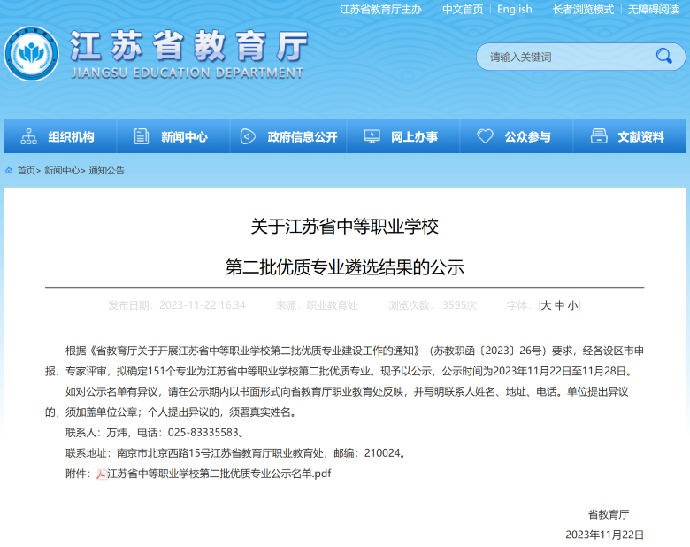Image resolution: width=690 pixels, height=547 pixels.
Task: Open the 公众参与 menu
Action: pyautogui.click(x=517, y=136)
